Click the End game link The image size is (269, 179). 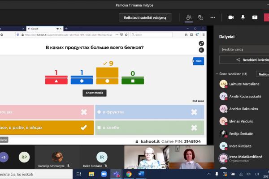pos(198,101)
